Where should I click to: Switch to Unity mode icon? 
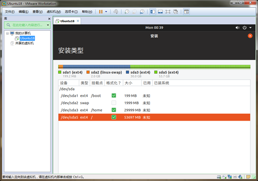(175, 12)
